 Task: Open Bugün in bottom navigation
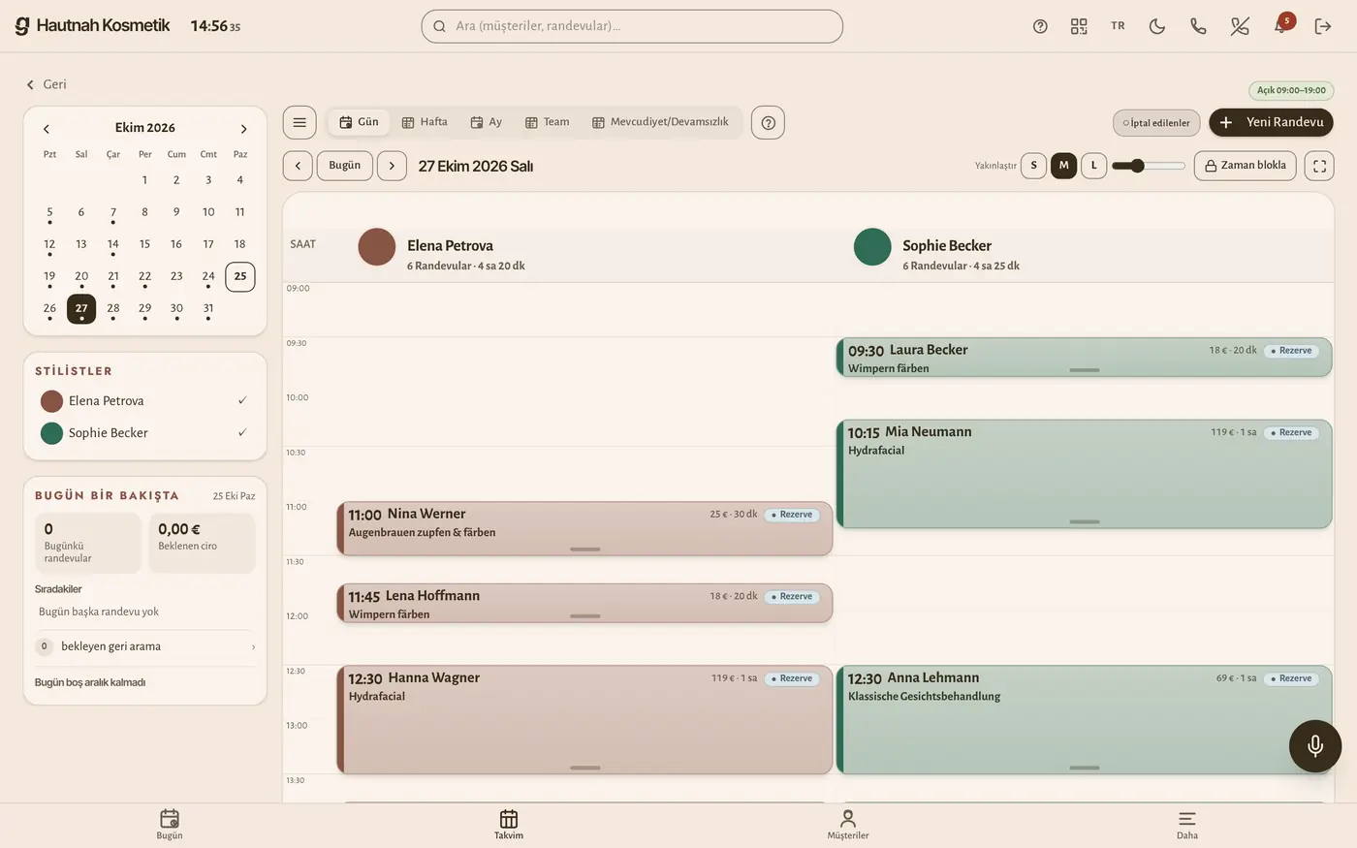point(170,825)
